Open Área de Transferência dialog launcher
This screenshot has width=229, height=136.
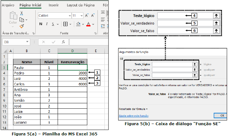pyautogui.click(x=33, y=33)
